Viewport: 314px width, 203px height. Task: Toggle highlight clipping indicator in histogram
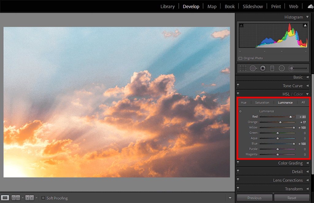point(305,25)
